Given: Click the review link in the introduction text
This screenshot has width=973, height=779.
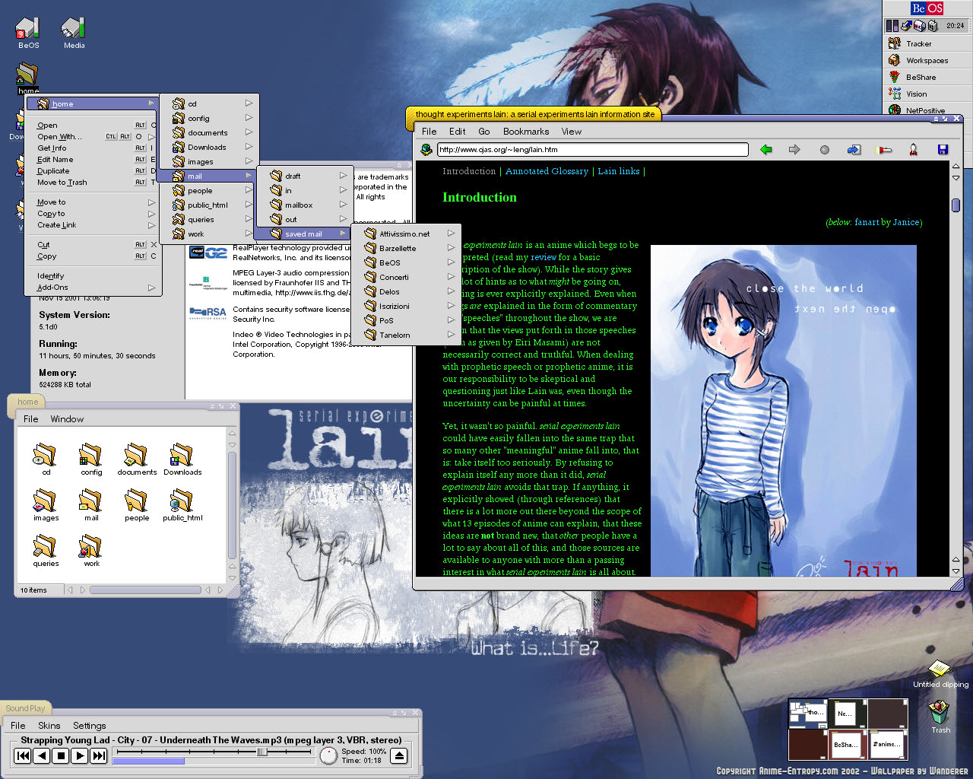Looking at the screenshot, I should [x=544, y=257].
